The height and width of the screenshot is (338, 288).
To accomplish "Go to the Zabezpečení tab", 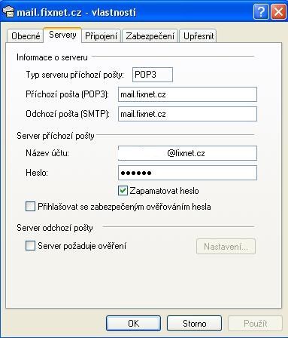I will pos(150,36).
